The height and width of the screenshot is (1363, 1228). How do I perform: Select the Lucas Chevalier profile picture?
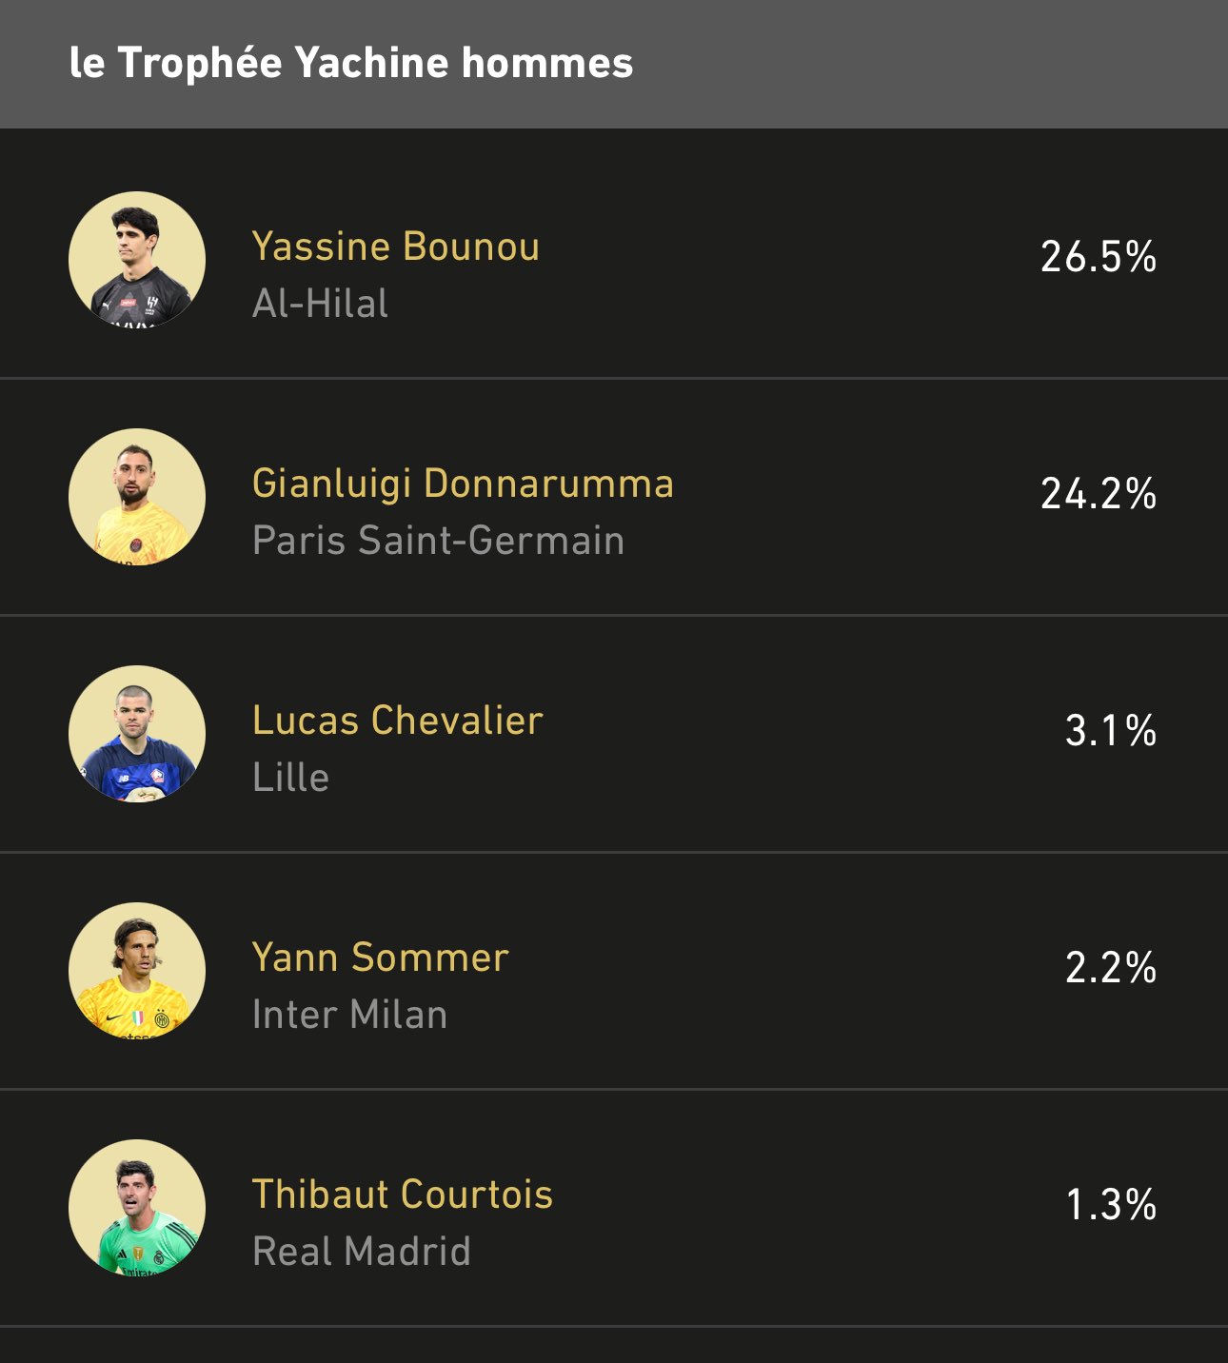point(137,734)
